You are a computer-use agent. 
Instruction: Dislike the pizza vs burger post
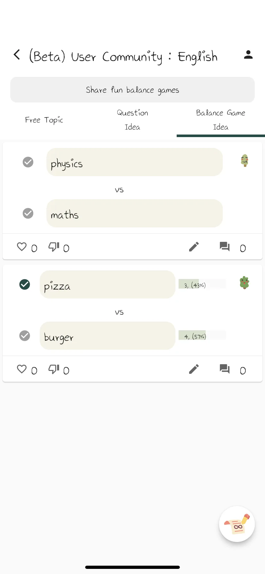(54, 369)
